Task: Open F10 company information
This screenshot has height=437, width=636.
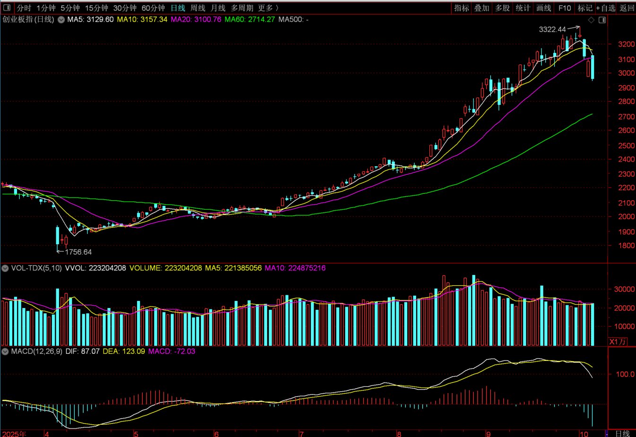Action: 565,8
